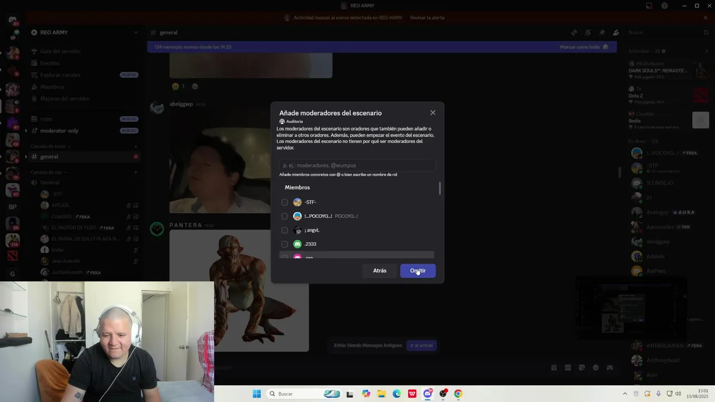
Task: Add a channel to Canales de texto
Action: (136, 146)
